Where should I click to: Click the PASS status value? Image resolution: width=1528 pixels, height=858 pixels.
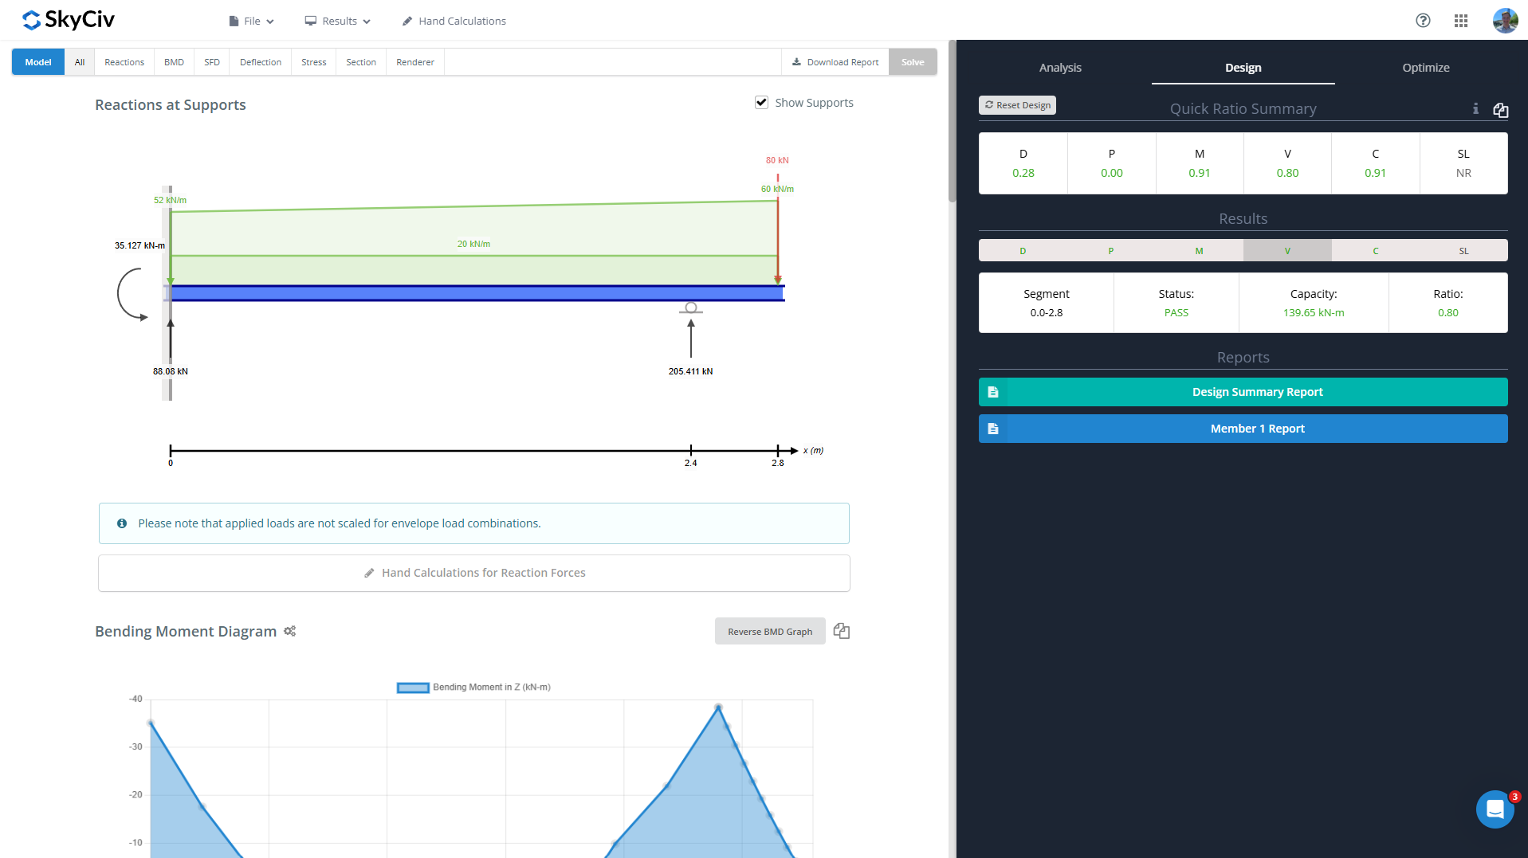[1176, 312]
